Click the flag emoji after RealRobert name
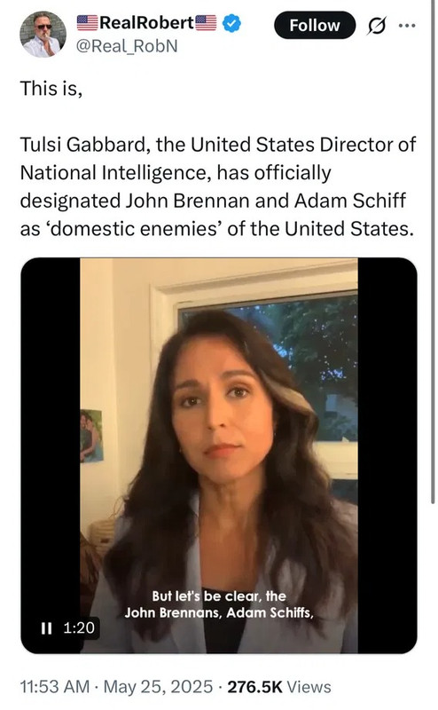Screen dimensions: 438x710 (206, 23)
